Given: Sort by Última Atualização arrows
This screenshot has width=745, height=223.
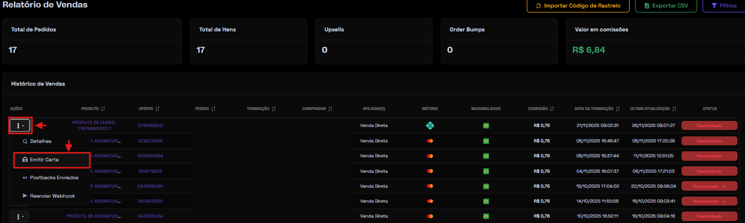Looking at the screenshot, I should 674,109.
